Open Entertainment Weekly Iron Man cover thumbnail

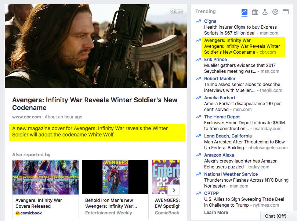115,177
